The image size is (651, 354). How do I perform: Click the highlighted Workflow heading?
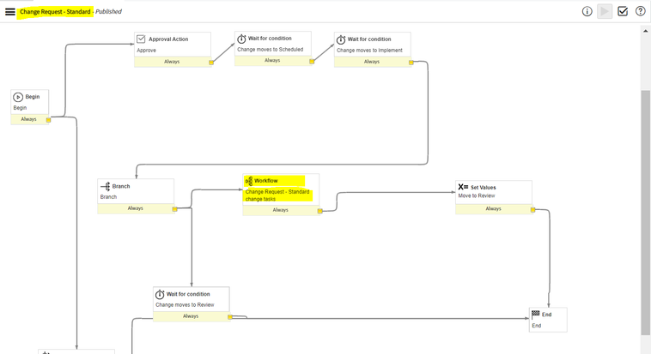[266, 181]
